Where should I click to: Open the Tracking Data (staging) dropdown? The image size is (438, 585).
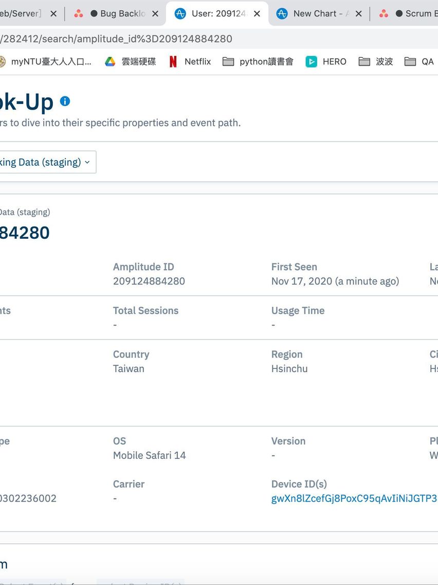47,162
